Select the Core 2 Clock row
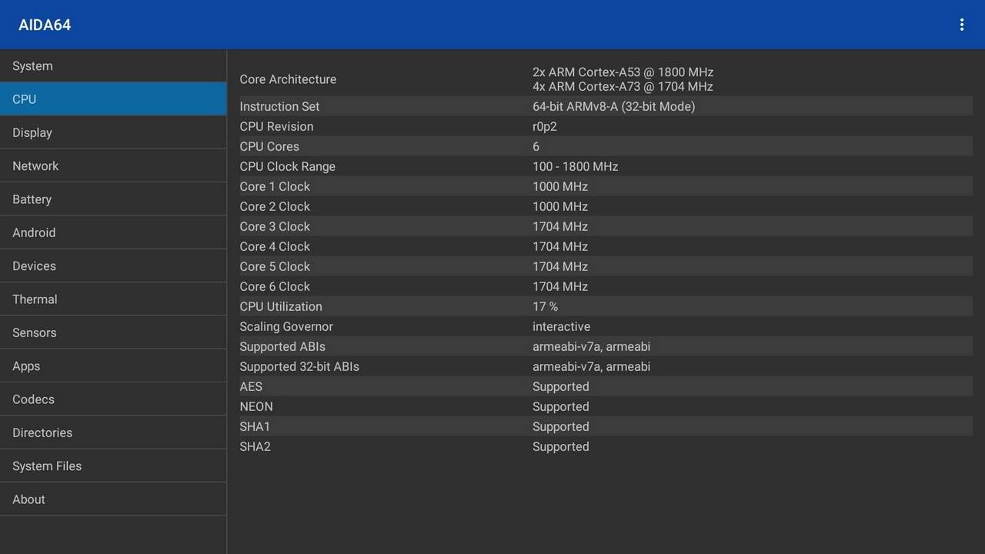This screenshot has width=985, height=554. [606, 206]
